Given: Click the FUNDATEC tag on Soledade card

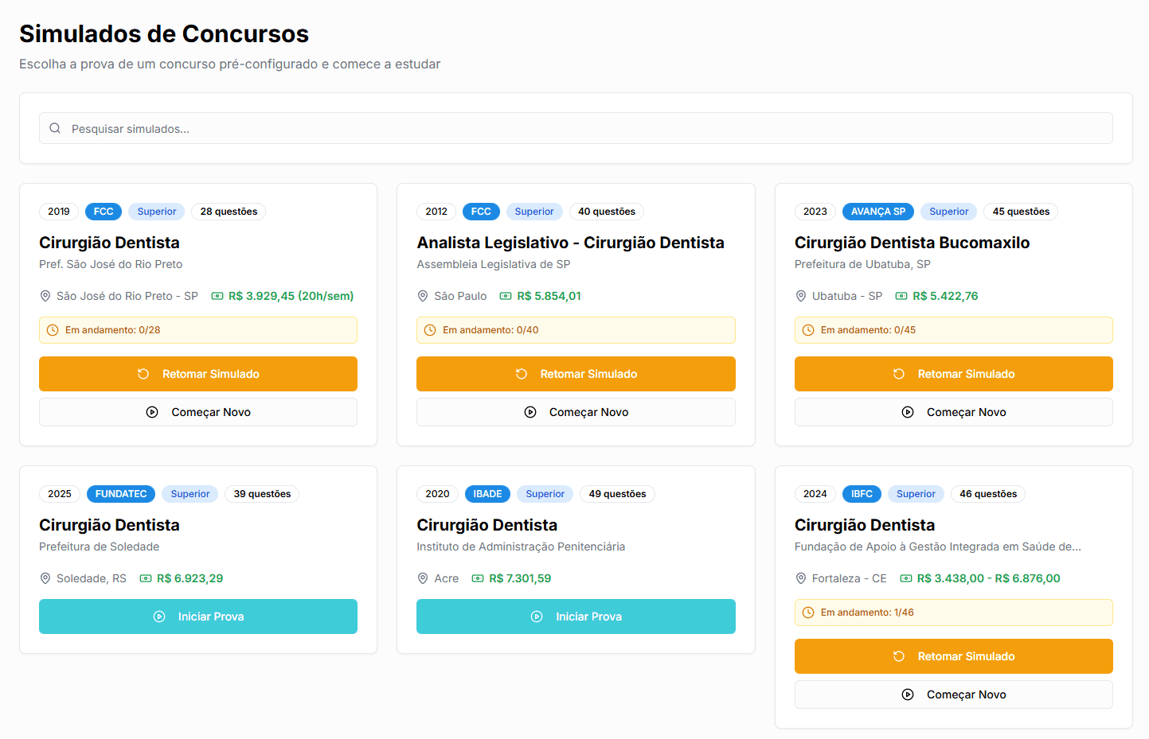Looking at the screenshot, I should pos(121,494).
